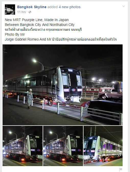Click the 'Photo By Mr' text line
Viewport: 130px width, 172px height.
coord(15,34)
